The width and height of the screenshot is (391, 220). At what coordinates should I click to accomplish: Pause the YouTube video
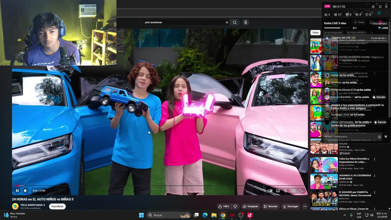(17, 191)
